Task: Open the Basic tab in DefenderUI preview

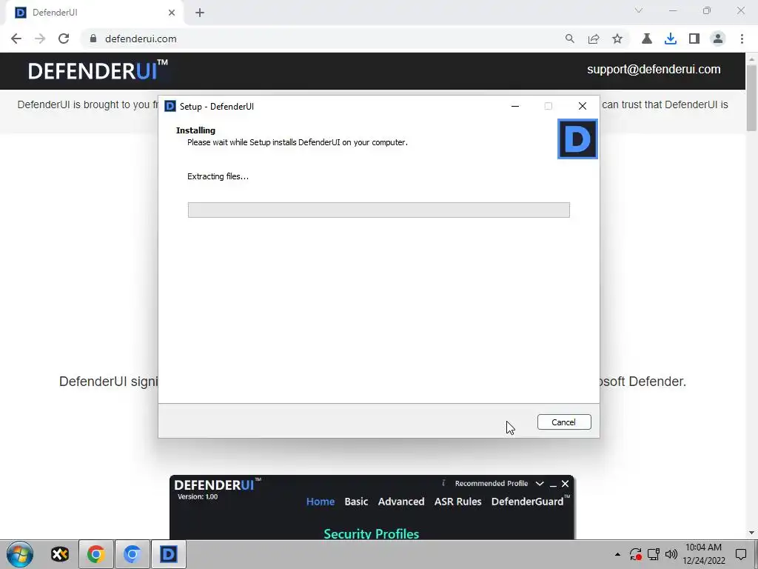Action: pos(356,502)
